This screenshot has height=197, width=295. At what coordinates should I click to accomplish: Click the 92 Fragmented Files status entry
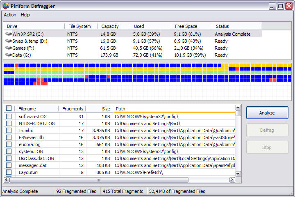coord(76,191)
